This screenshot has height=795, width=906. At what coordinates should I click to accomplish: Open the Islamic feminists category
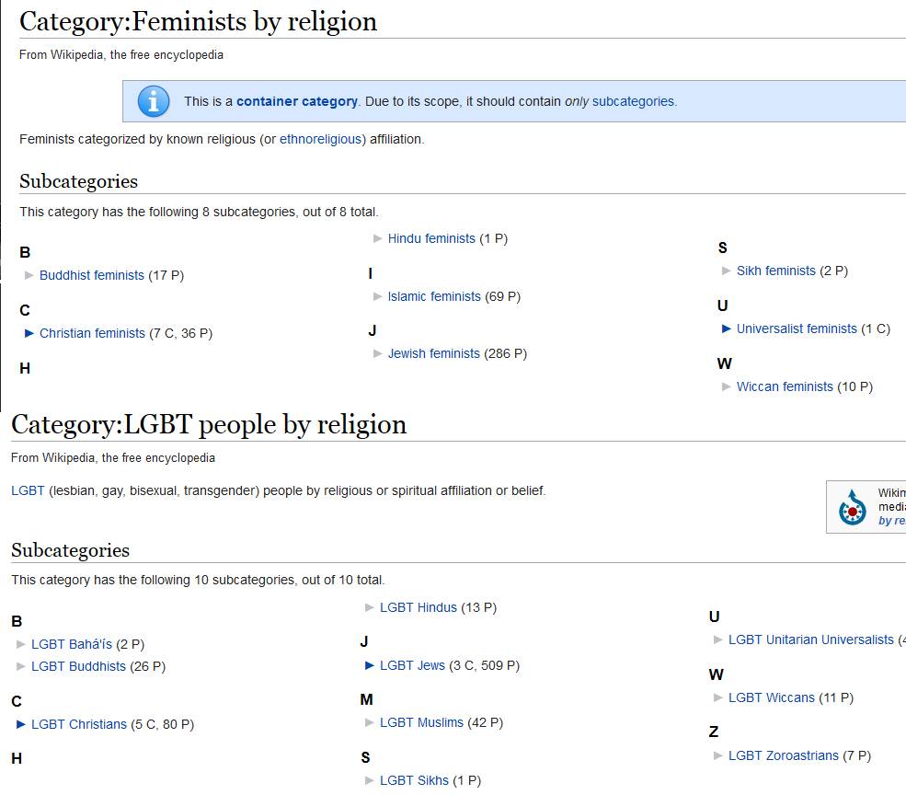tap(434, 296)
